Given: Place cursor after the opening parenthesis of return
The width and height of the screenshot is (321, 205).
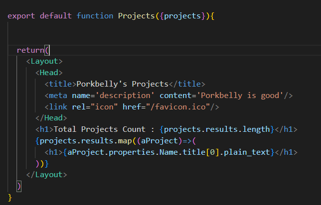Looking at the screenshot, I should (x=49, y=50).
